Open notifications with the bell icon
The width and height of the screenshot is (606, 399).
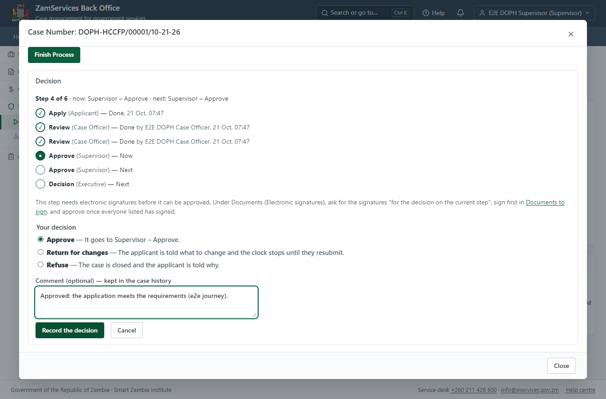coord(460,13)
